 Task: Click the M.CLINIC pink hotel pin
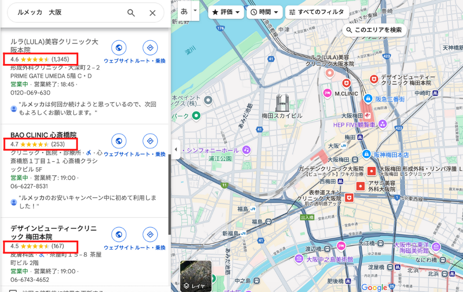327,93
